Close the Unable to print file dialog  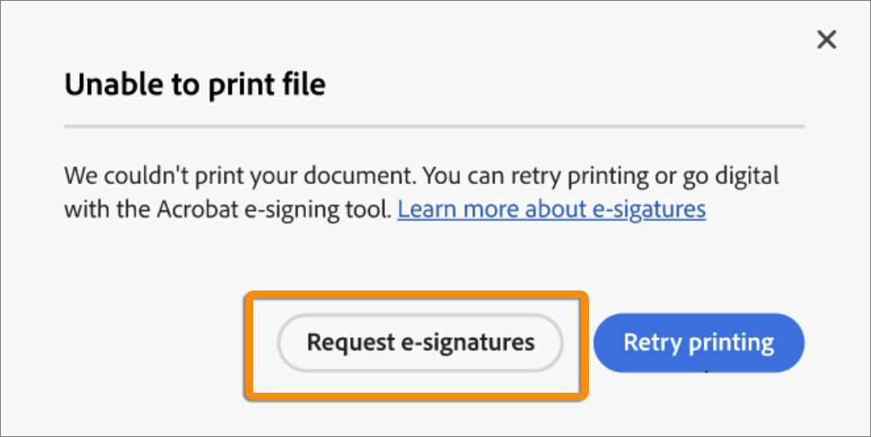826,39
